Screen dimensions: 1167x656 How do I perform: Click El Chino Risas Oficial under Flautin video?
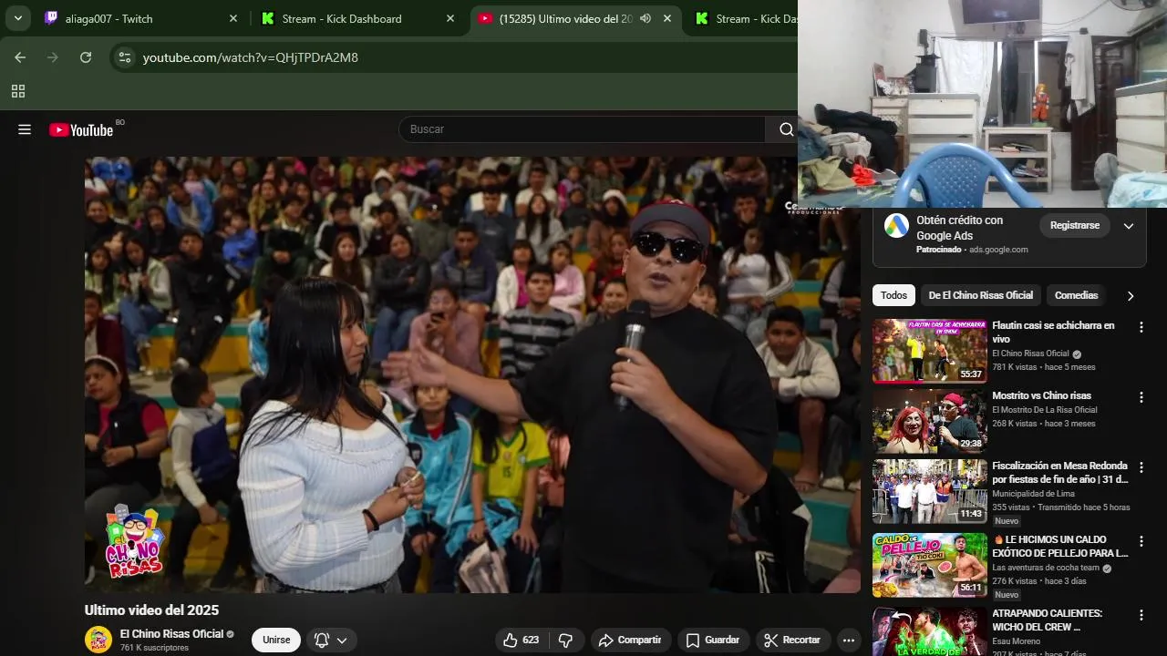[x=1030, y=354]
